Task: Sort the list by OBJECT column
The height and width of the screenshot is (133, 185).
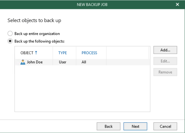Action: pos(27,53)
